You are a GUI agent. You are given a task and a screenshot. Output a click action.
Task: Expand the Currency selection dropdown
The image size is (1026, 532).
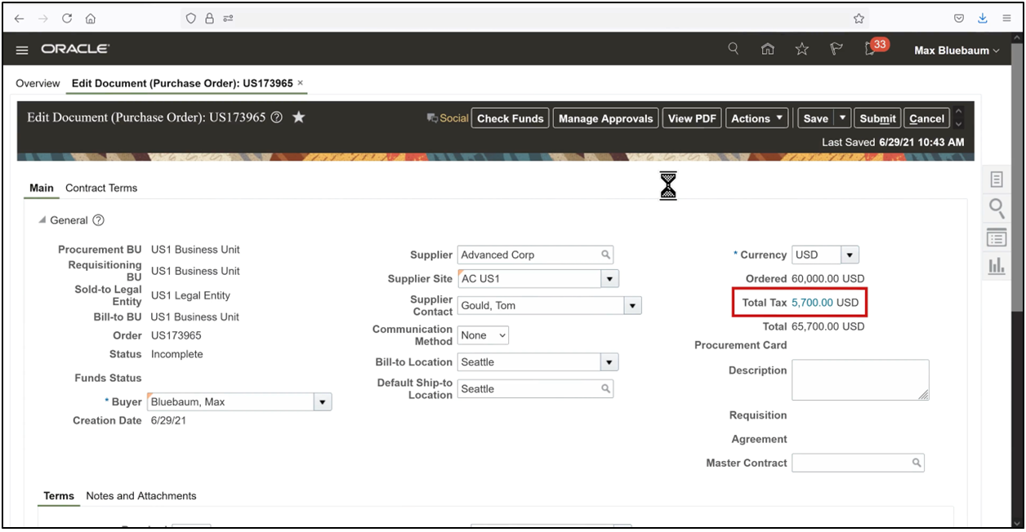850,254
